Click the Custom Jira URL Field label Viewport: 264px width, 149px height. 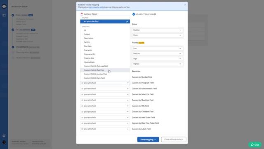(x=140, y=106)
